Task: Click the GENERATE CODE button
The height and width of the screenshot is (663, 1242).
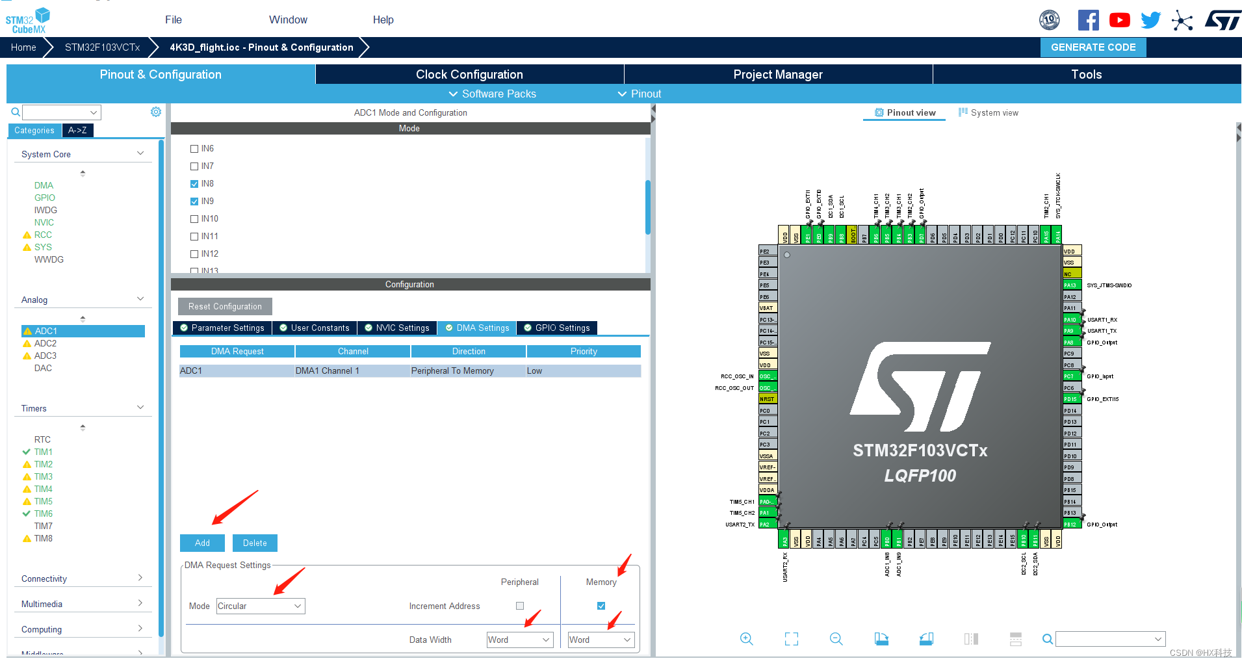Action: pos(1093,47)
